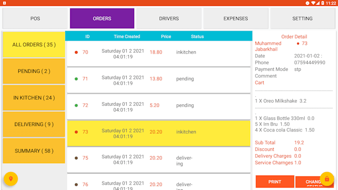Click the Sub Total 19.2 line
The height and width of the screenshot is (190, 338).
click(x=279, y=143)
